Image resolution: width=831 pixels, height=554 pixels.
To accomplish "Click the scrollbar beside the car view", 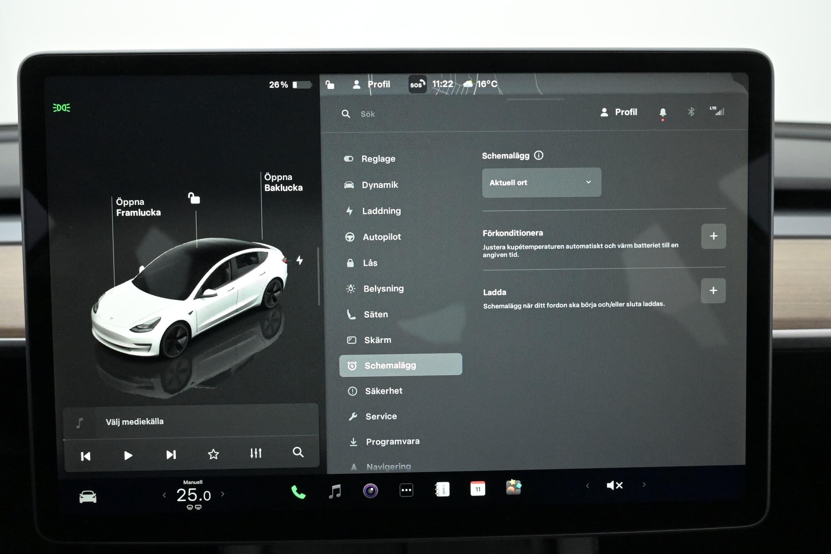I will 319,276.
